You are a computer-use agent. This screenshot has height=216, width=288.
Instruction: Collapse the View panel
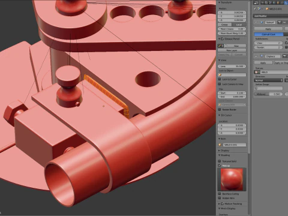[x=219, y=60]
